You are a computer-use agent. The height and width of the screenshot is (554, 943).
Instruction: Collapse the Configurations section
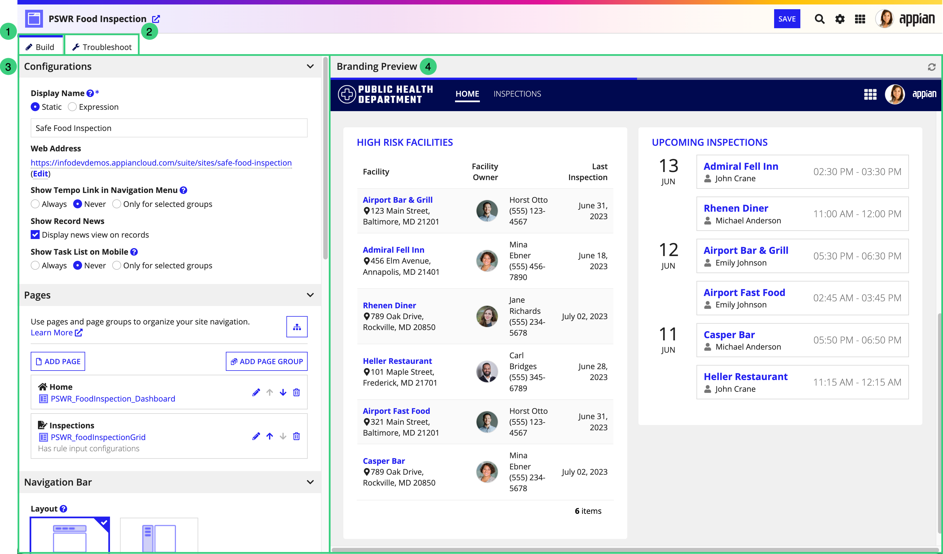click(310, 67)
